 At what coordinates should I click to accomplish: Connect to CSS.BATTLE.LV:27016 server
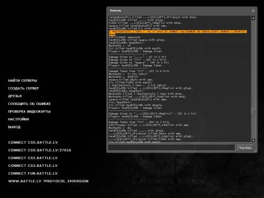40,150
